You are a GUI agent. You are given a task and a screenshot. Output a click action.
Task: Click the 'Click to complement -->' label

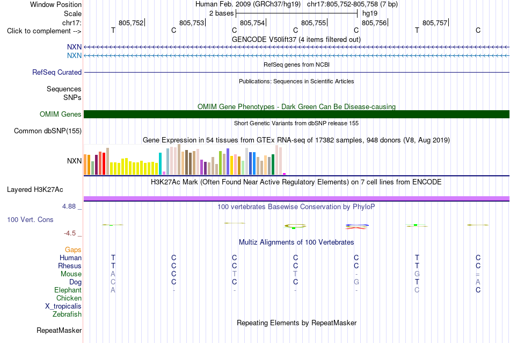pyautogui.click(x=44, y=31)
